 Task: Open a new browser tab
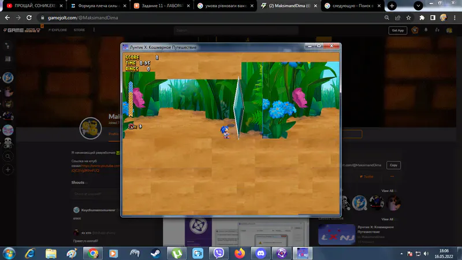point(392,6)
